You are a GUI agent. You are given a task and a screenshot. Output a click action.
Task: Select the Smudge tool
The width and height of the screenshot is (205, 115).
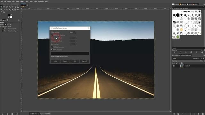[12, 10]
